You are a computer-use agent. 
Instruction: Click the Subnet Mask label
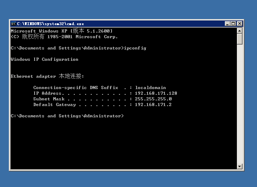(49, 99)
